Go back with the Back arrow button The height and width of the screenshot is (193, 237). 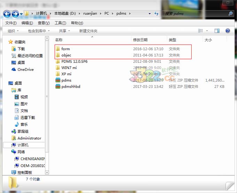tap(7, 14)
